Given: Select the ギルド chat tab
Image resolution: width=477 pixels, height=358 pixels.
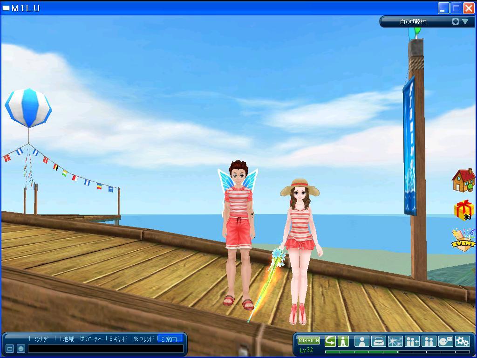Looking at the screenshot, I should (x=119, y=339).
